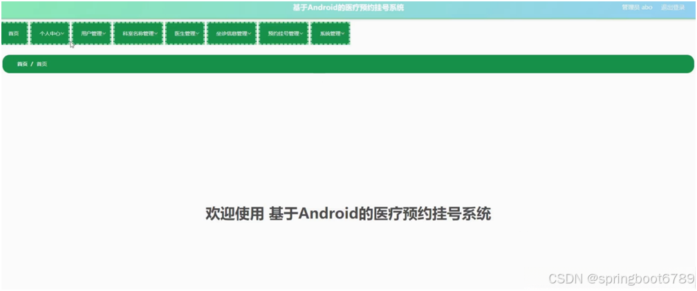Click the chevron beside 科室名称管理
Viewport: 697px width, 291px height.
click(156, 33)
